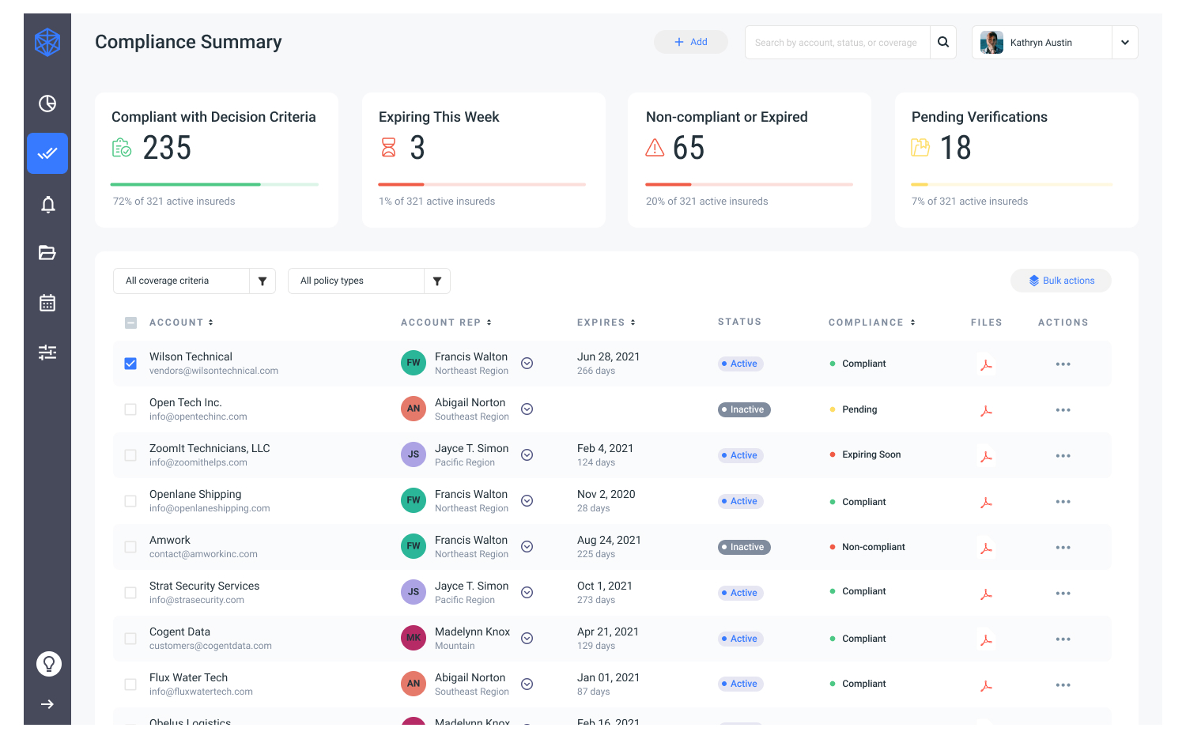
Task: Uncheck the Wilson Technical row checkbox
Action: pos(130,364)
